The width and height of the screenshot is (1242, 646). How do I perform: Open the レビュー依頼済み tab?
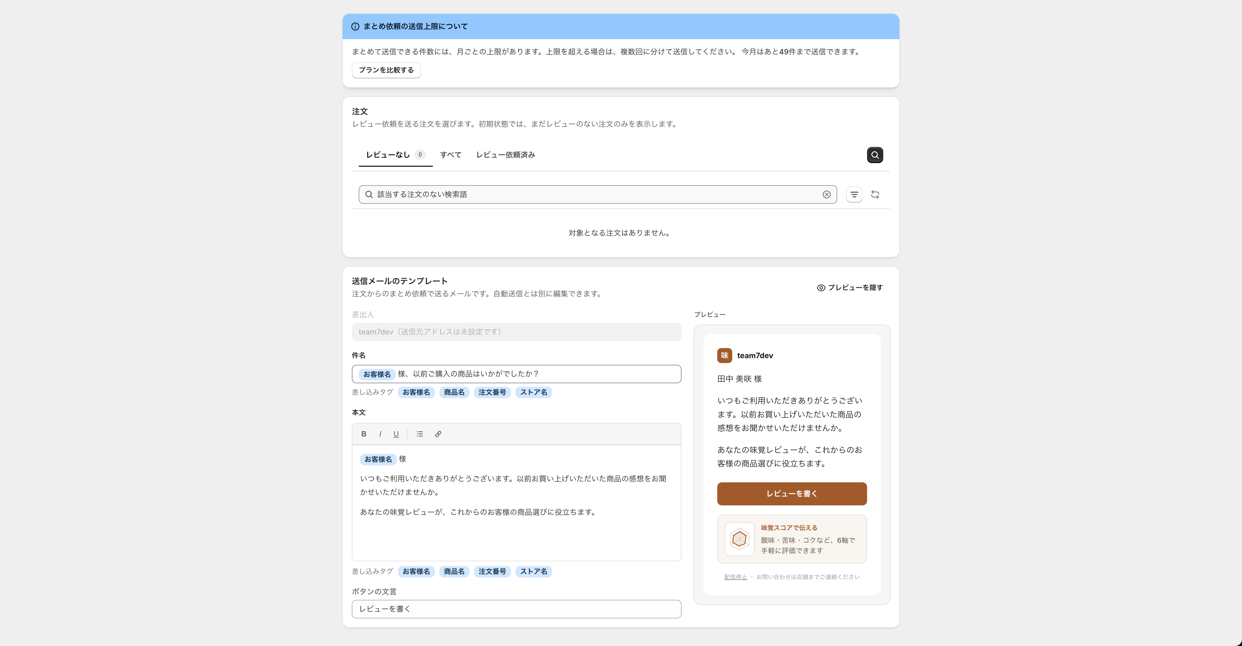[x=505, y=155]
